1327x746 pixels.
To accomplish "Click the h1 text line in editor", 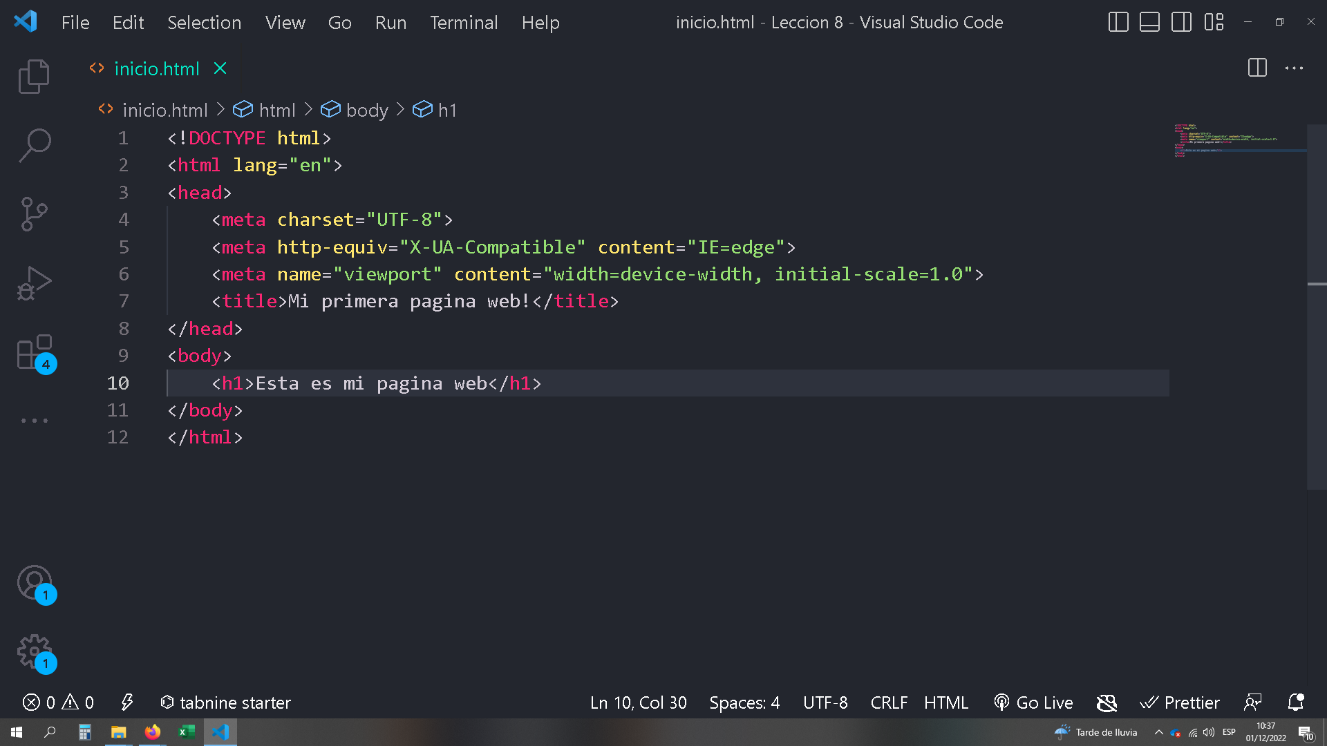I will pyautogui.click(x=377, y=383).
